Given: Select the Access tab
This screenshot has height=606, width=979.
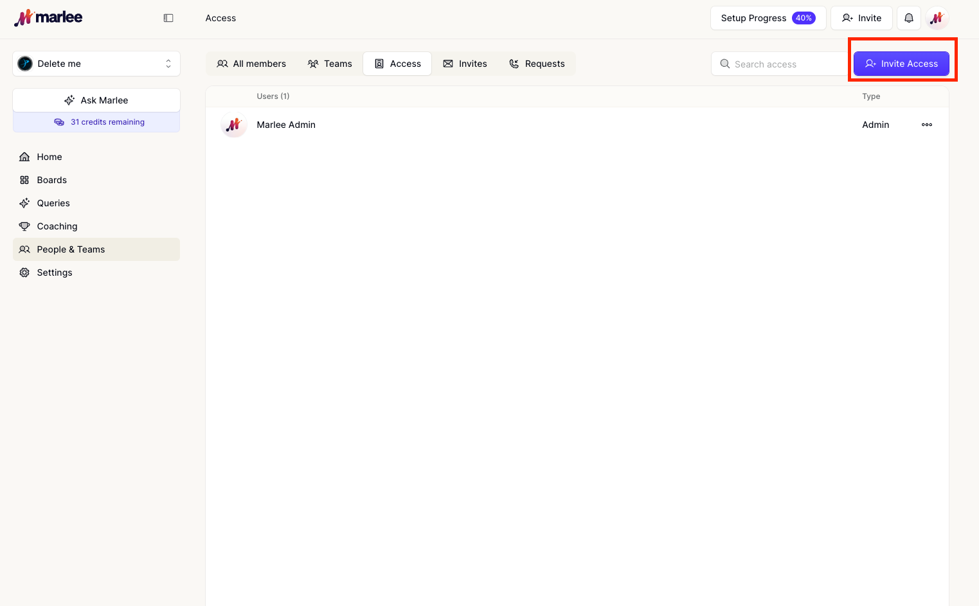Looking at the screenshot, I should tap(397, 64).
